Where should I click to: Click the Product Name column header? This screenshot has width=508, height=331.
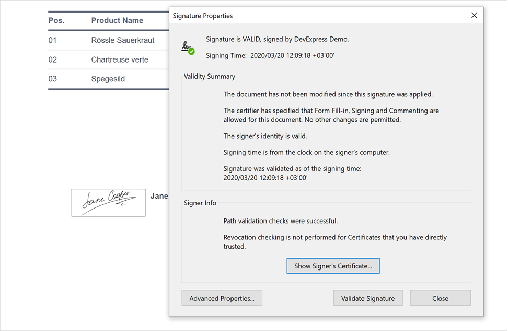coord(117,21)
